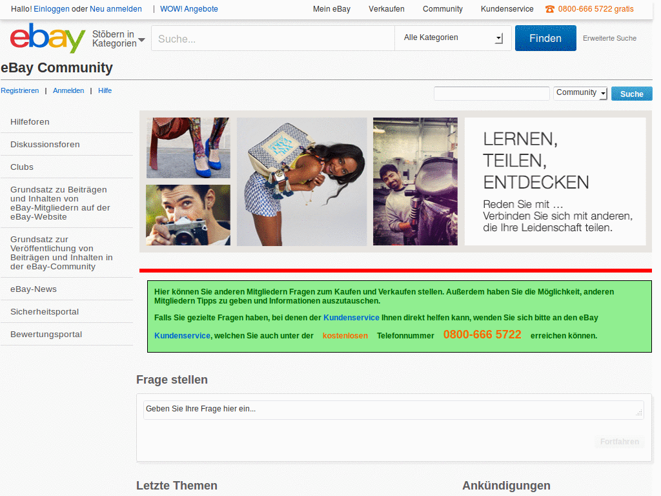Screen dimensions: 661x496
Task: Click the Finden button
Action: pos(545,38)
